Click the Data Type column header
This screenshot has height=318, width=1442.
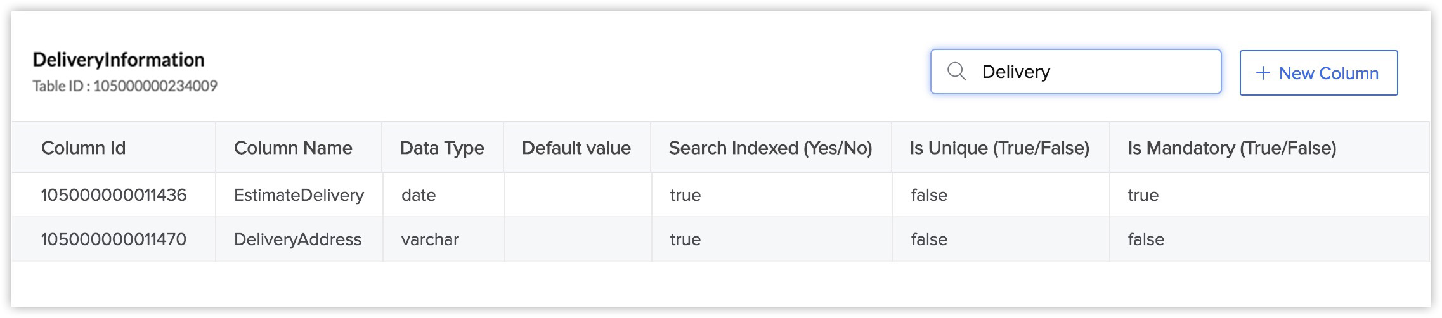(x=442, y=148)
